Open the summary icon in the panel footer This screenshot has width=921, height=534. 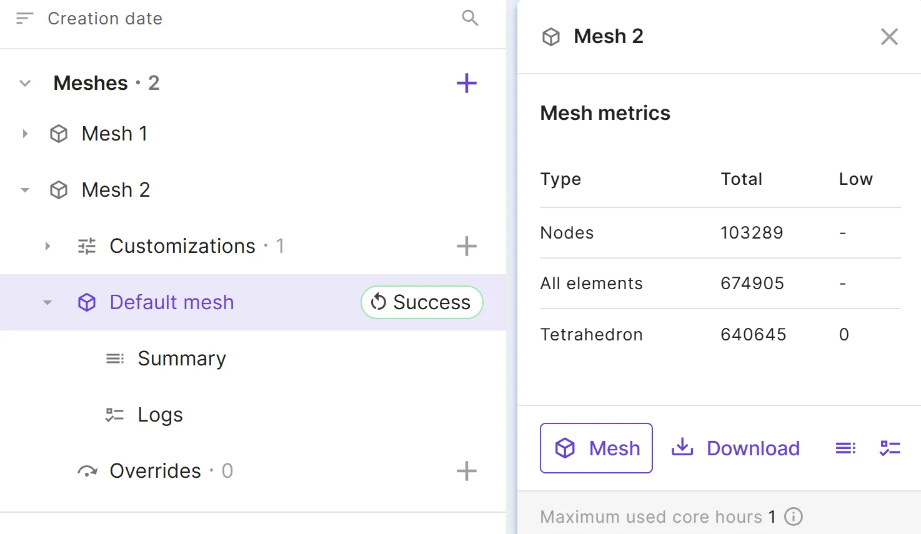click(845, 448)
